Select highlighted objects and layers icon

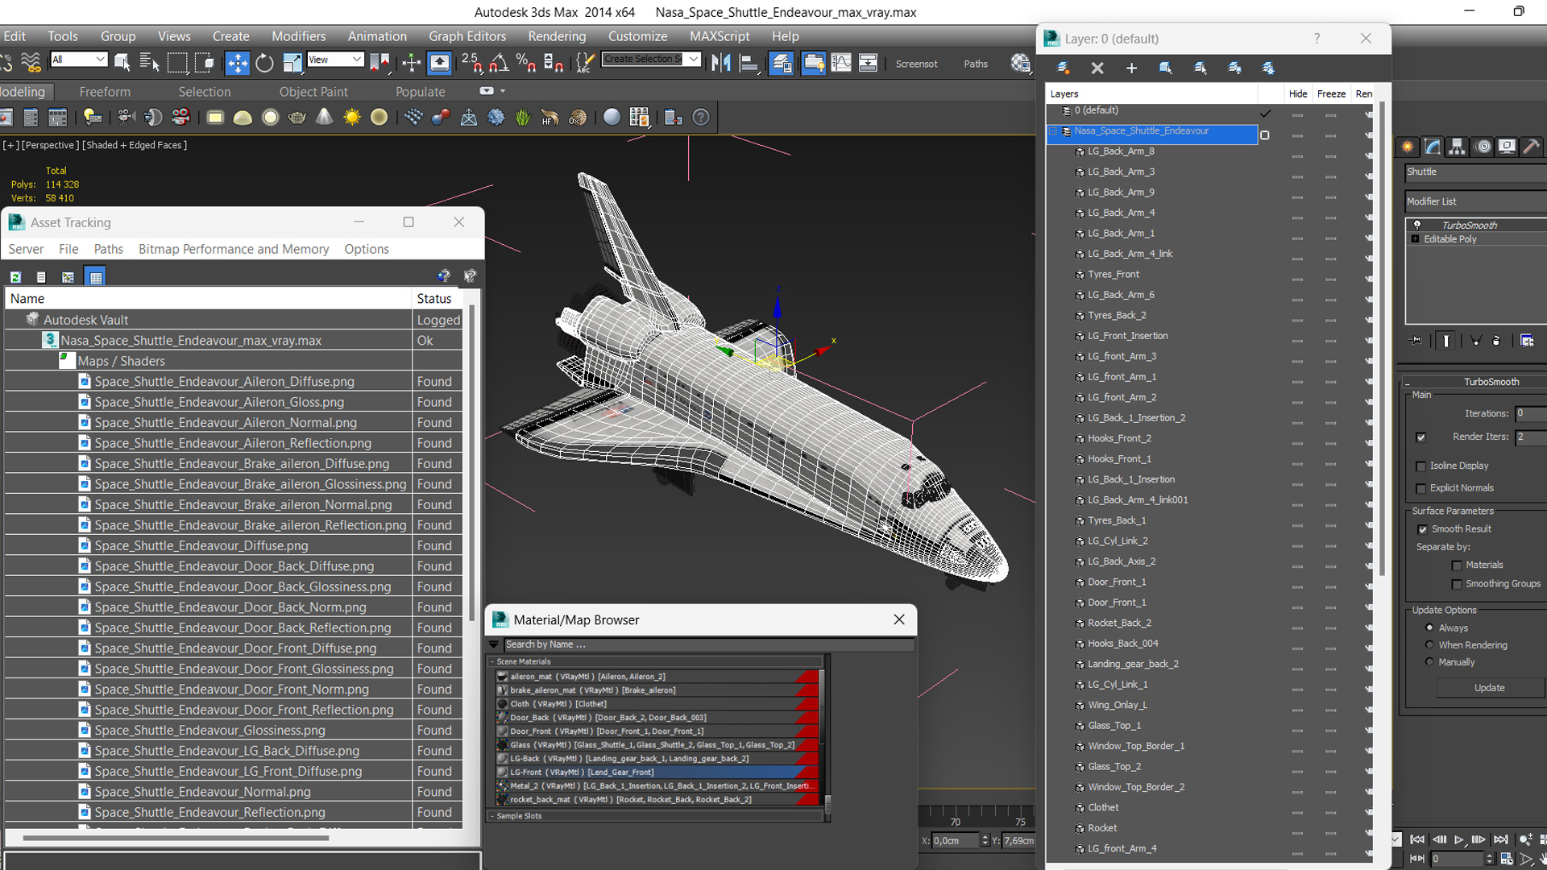(1166, 68)
